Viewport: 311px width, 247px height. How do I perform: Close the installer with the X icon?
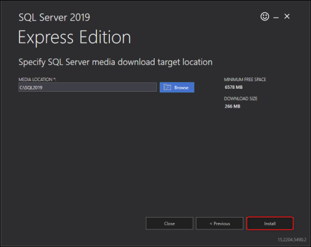click(287, 16)
